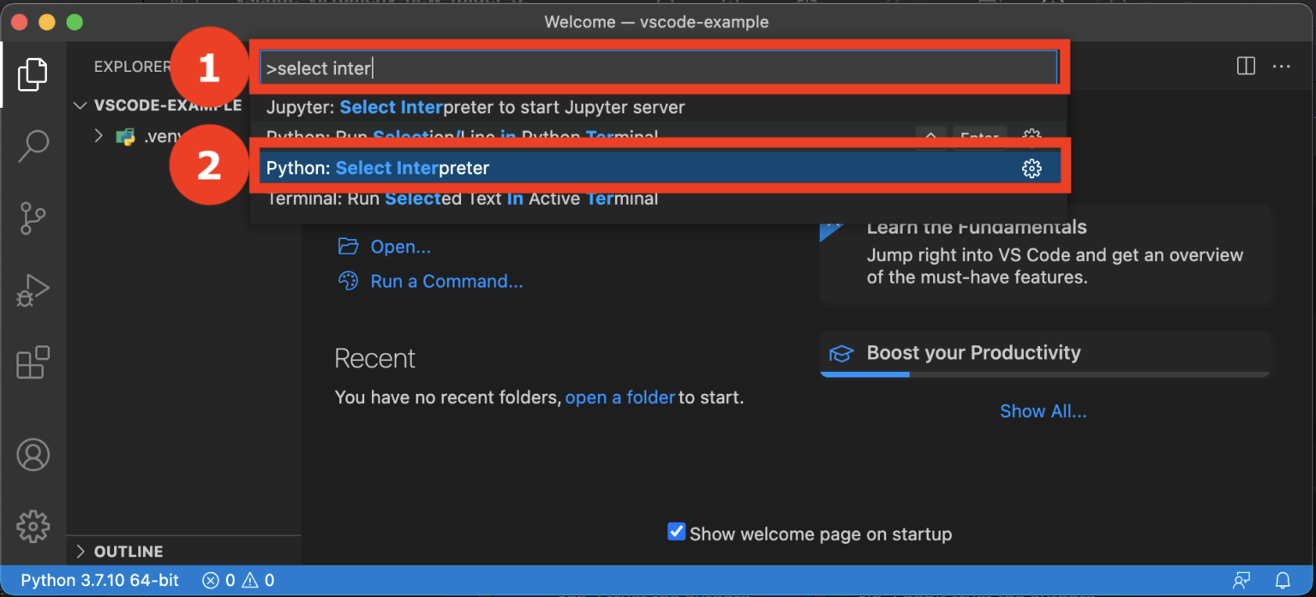1316x597 pixels.
Task: Click the error and warning counters
Action: tap(238, 580)
